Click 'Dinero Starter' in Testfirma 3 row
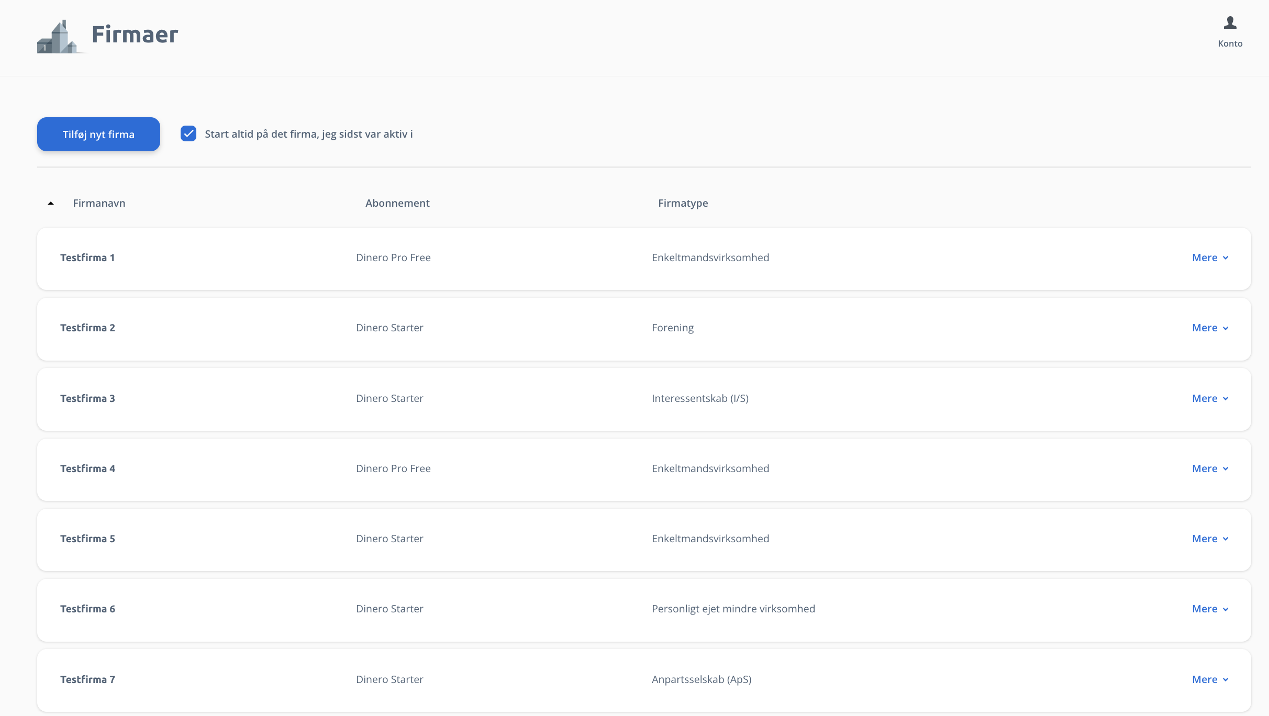 point(389,398)
